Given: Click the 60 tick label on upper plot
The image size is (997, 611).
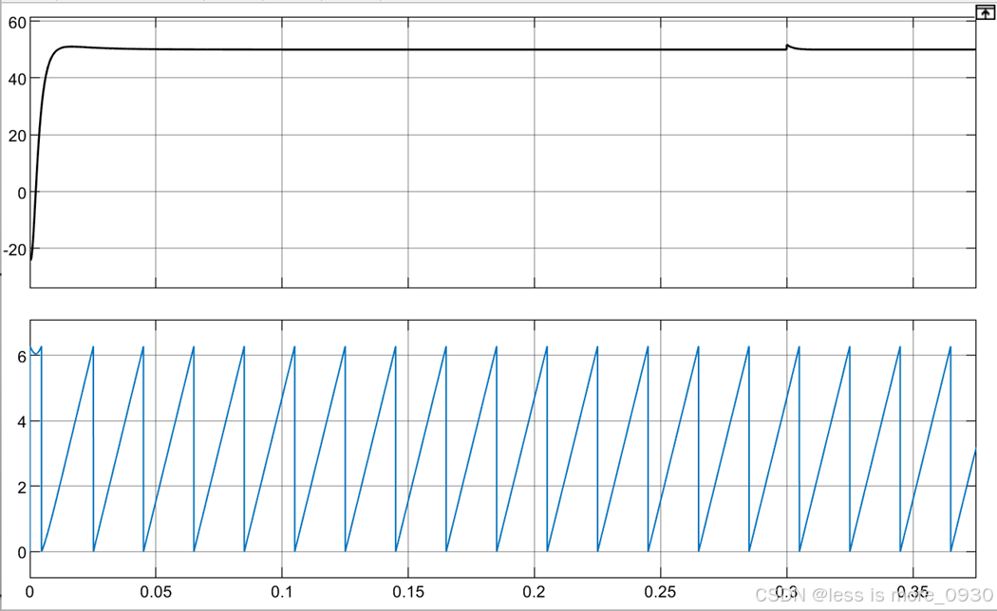Looking at the screenshot, I should coord(17,23).
